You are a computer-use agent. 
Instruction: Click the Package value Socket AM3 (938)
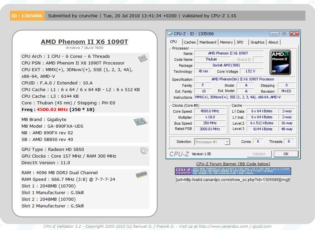[229, 65]
